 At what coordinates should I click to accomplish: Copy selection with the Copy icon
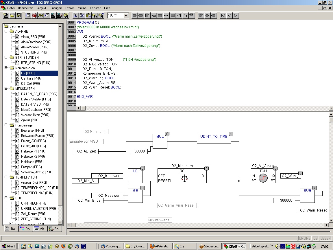coord(82,16)
